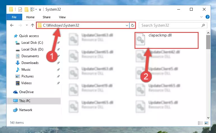Click the Back navigation arrow
This screenshot has width=216, height=133.
coord(12,25)
